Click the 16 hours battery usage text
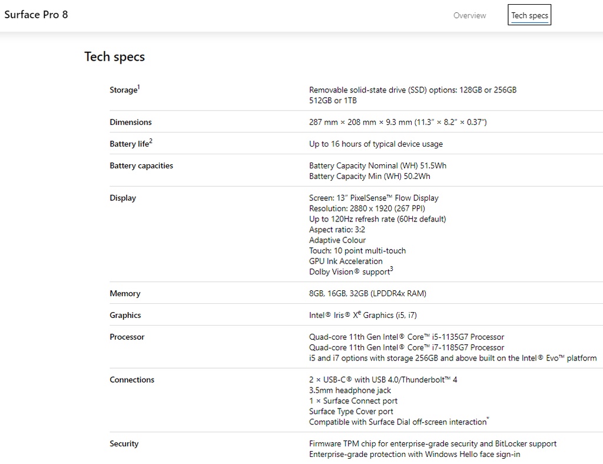The width and height of the screenshot is (603, 464). click(x=376, y=144)
